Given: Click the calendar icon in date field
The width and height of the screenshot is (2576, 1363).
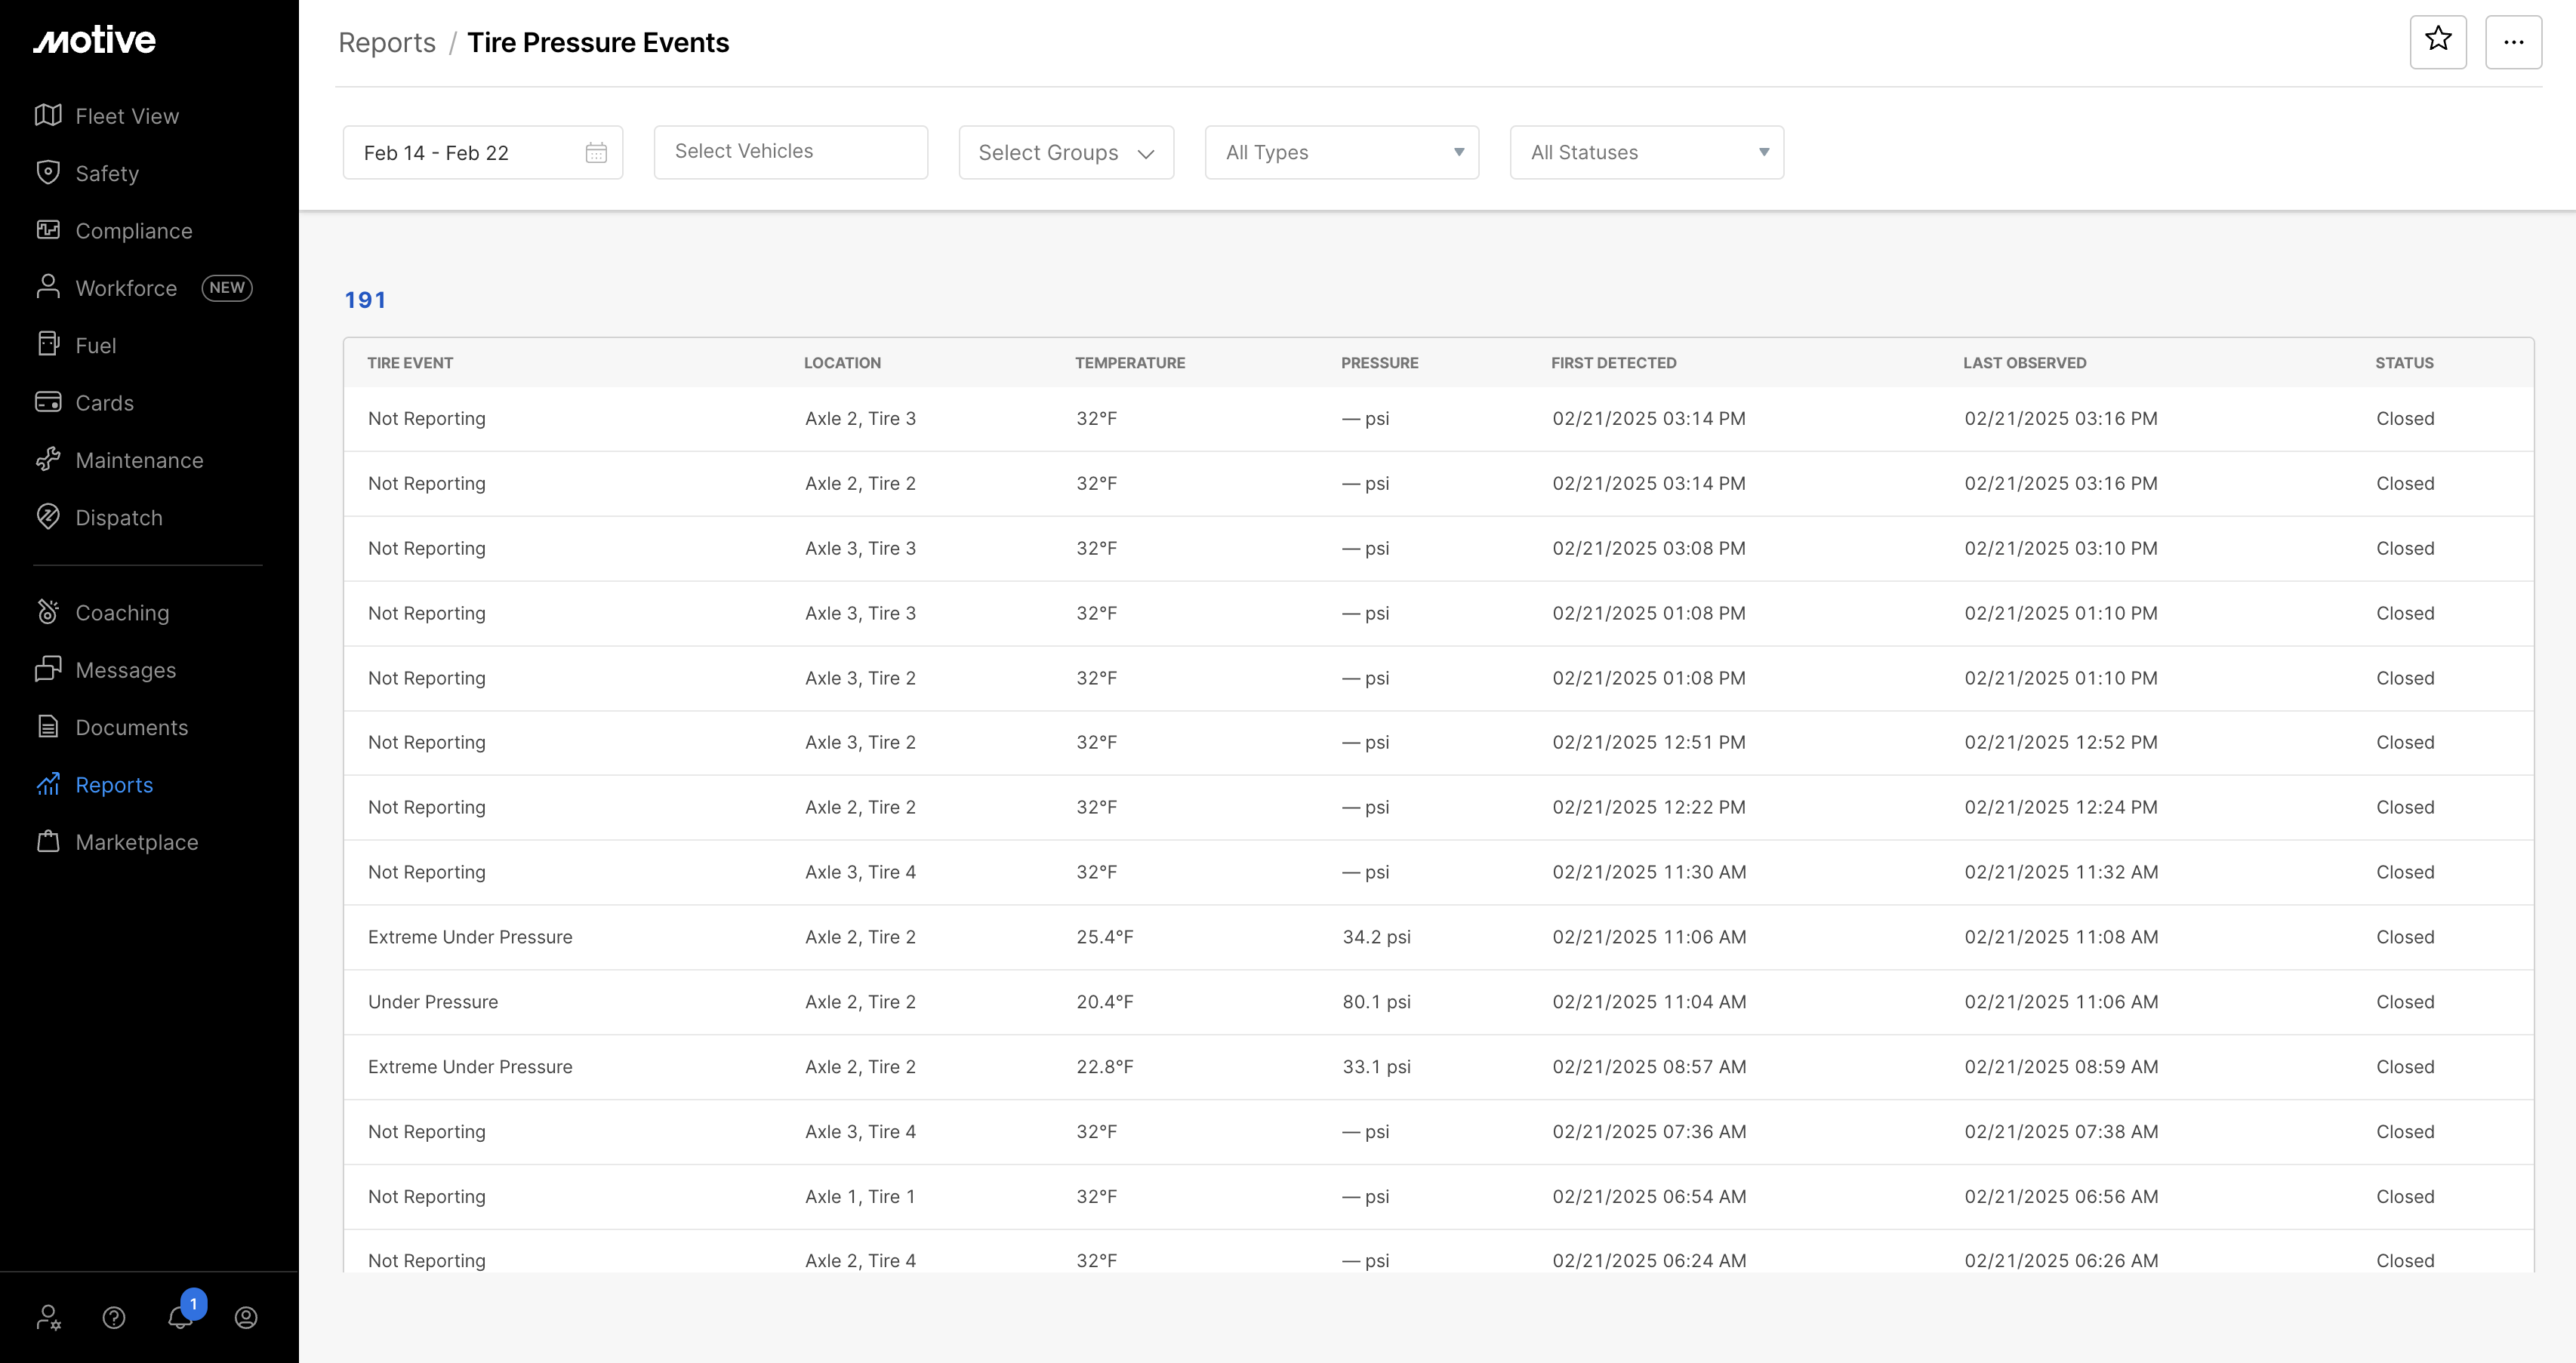Looking at the screenshot, I should point(596,153).
